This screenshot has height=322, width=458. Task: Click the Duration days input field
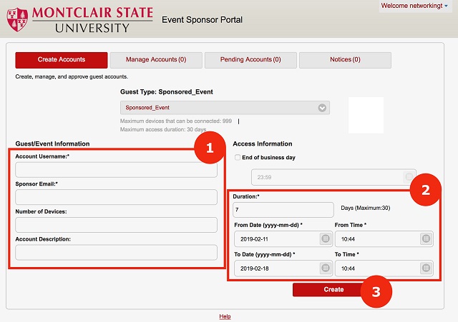click(x=283, y=210)
